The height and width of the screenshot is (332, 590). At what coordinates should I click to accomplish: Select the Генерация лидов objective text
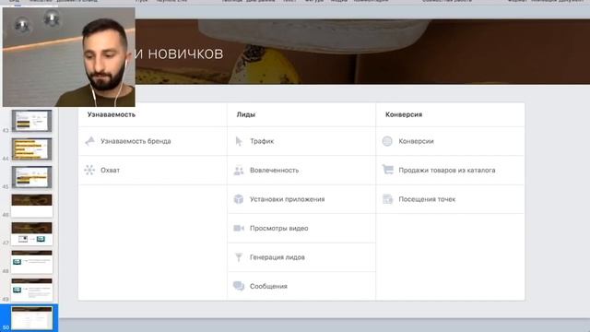pos(277,257)
